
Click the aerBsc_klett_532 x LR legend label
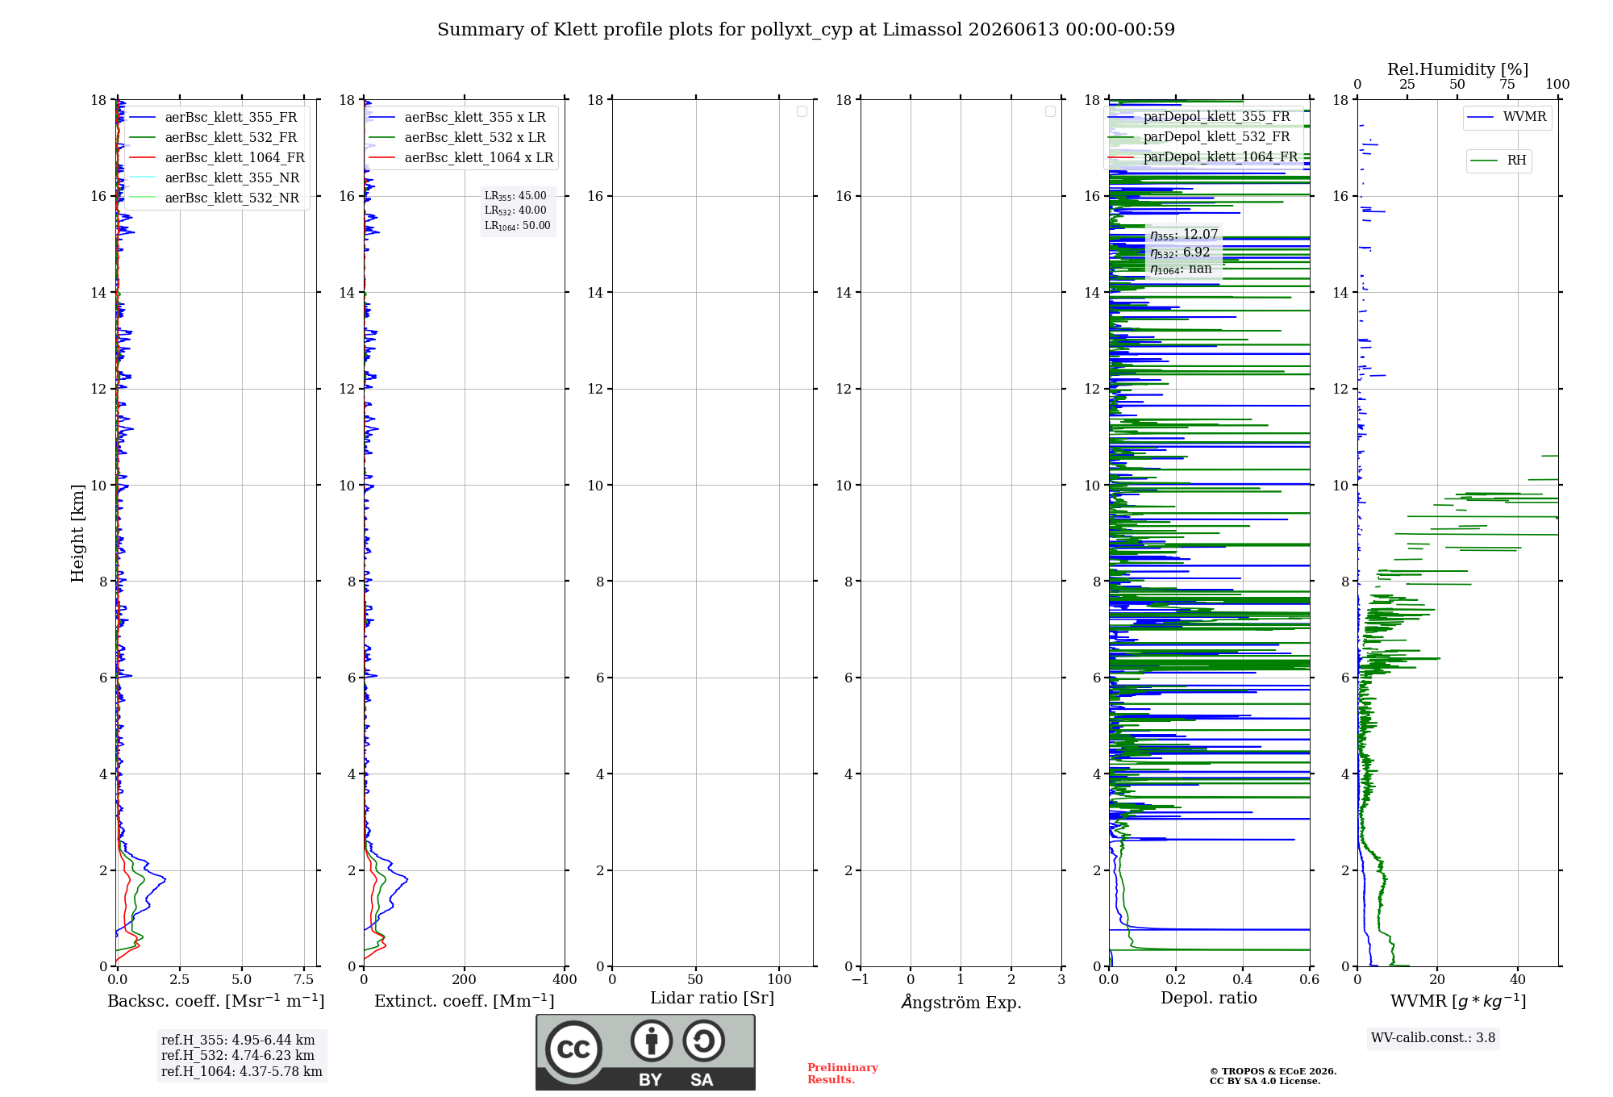[x=475, y=138]
